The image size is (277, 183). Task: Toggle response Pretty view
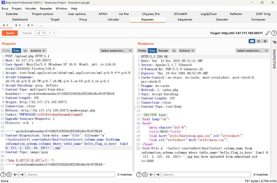(142, 51)
